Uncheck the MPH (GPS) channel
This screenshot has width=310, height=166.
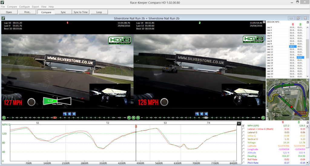pos(243,126)
